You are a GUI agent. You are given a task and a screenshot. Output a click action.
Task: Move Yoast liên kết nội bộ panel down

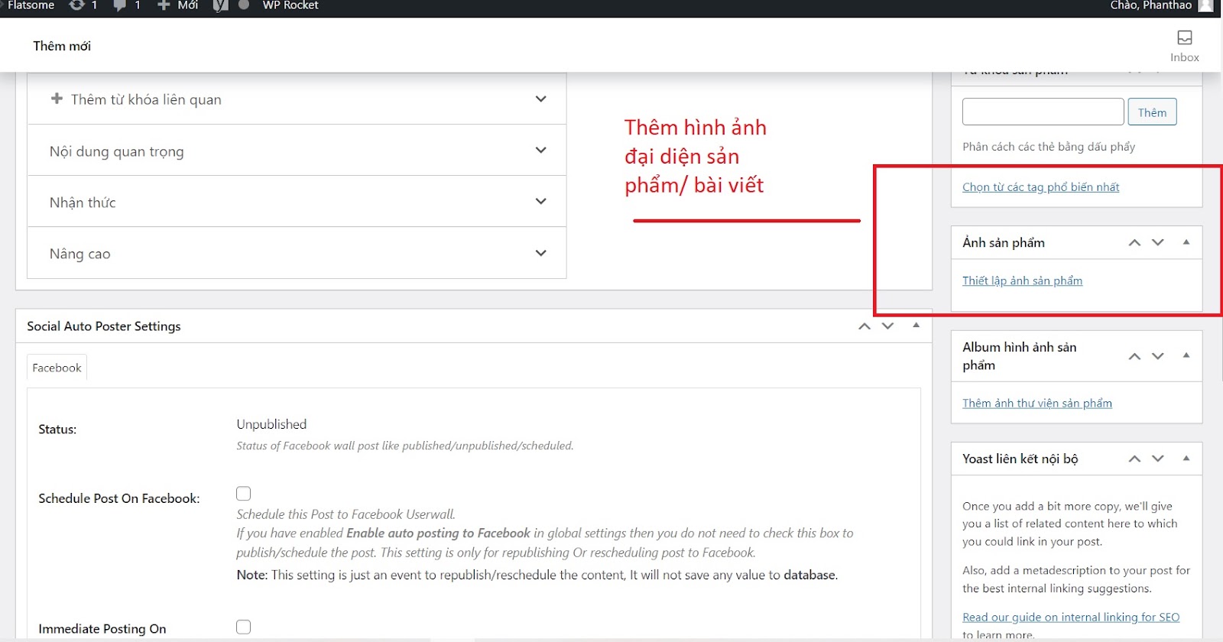[x=1158, y=459]
